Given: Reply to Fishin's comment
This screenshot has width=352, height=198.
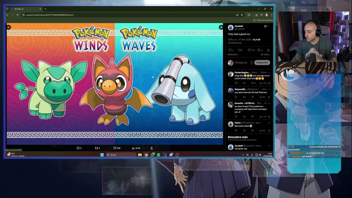Looking at the screenshot, I should coord(236,130).
